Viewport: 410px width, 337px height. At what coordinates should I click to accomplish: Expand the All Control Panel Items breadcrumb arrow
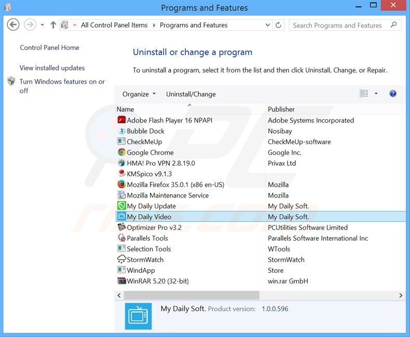tap(154, 25)
